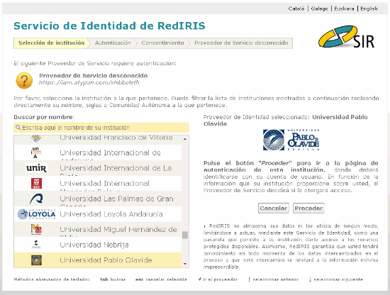Click the Miguel Hernández university logo
Image resolution: width=390 pixels, height=295 pixels.
(x=36, y=229)
